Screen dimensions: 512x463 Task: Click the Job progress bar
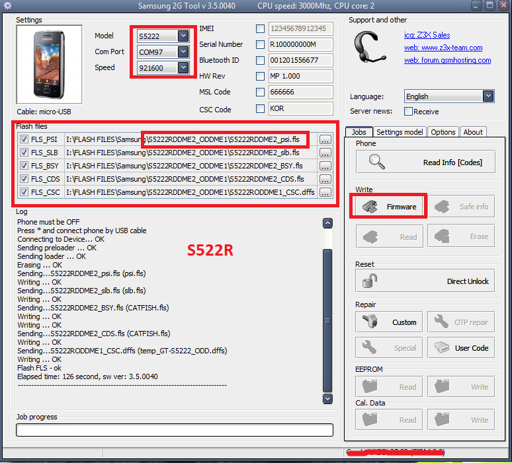pyautogui.click(x=175, y=430)
